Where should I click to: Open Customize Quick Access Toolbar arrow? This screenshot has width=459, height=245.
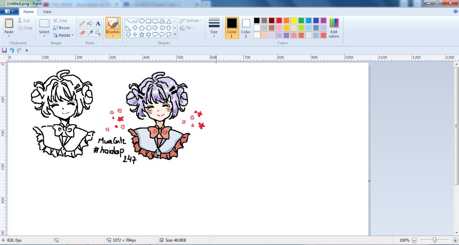click(x=26, y=51)
